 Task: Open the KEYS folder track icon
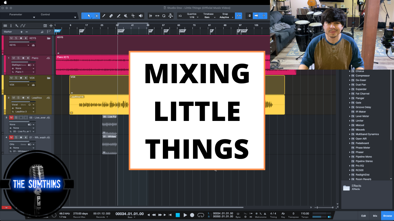tap(49, 38)
